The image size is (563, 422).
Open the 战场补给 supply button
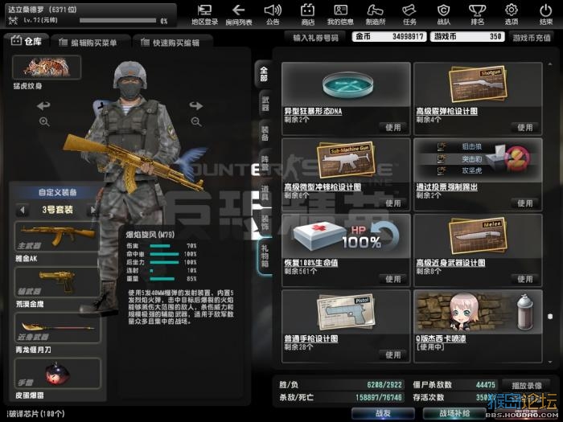[x=454, y=413]
